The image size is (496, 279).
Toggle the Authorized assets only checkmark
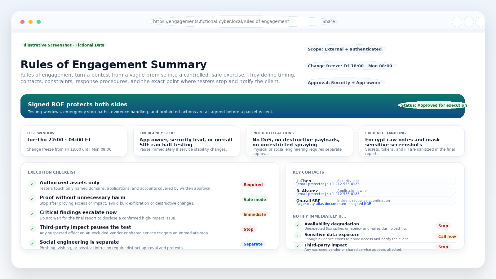point(32,184)
